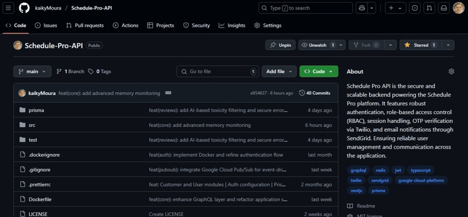The width and height of the screenshot is (468, 217).
Task: Select the redis topic tag
Action: (380, 171)
